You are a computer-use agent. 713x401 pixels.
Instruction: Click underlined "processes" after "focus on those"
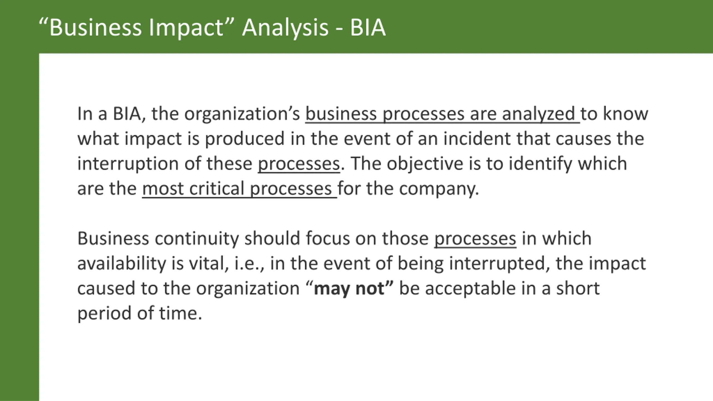[x=475, y=239]
